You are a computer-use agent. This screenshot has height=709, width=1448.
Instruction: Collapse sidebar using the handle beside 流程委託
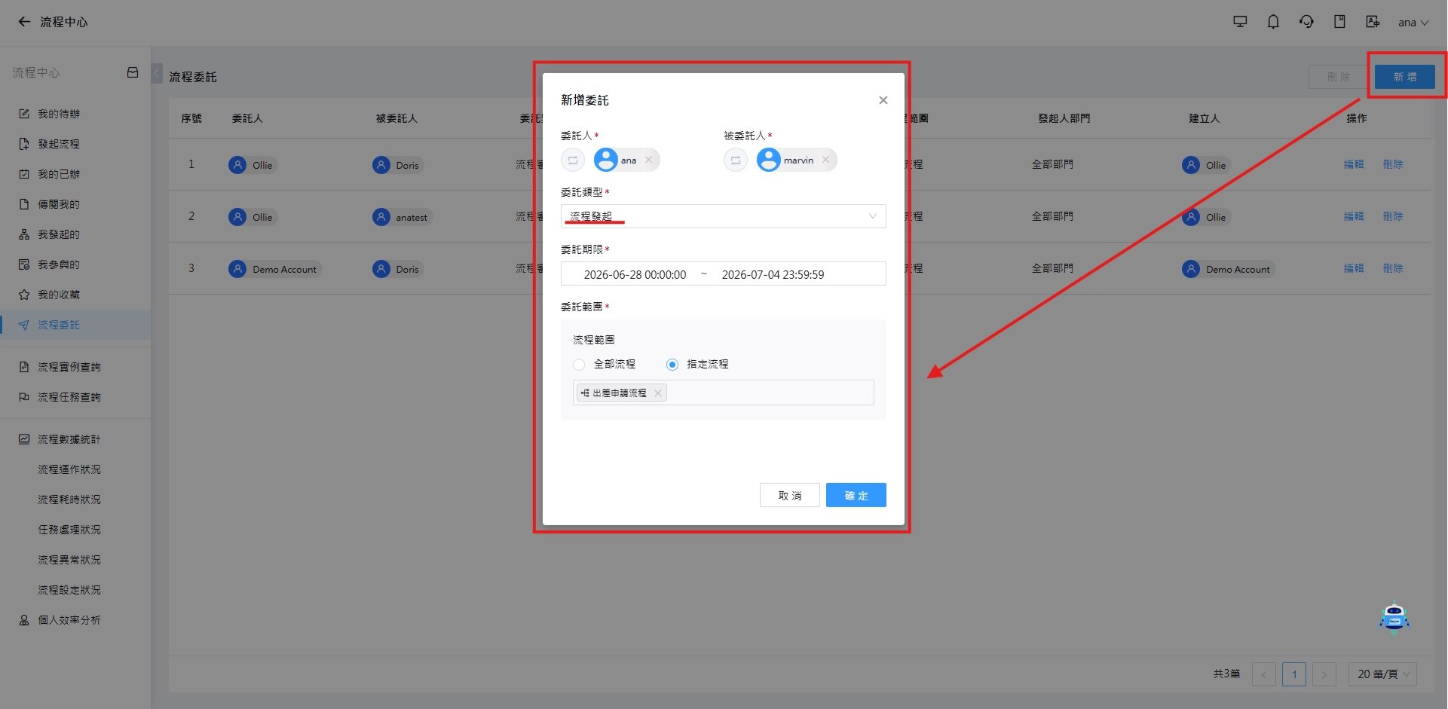click(157, 73)
